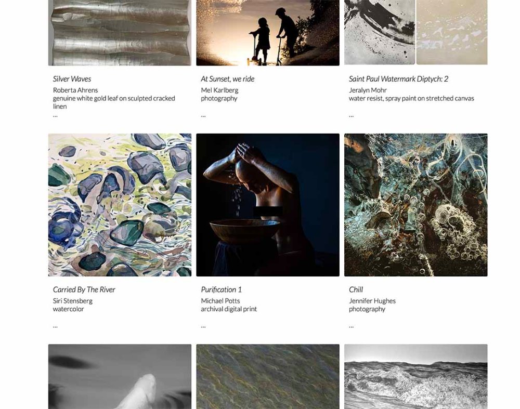This screenshot has width=520, height=409.
Task: Click the At Sunset, we ride title
Action: (x=228, y=79)
